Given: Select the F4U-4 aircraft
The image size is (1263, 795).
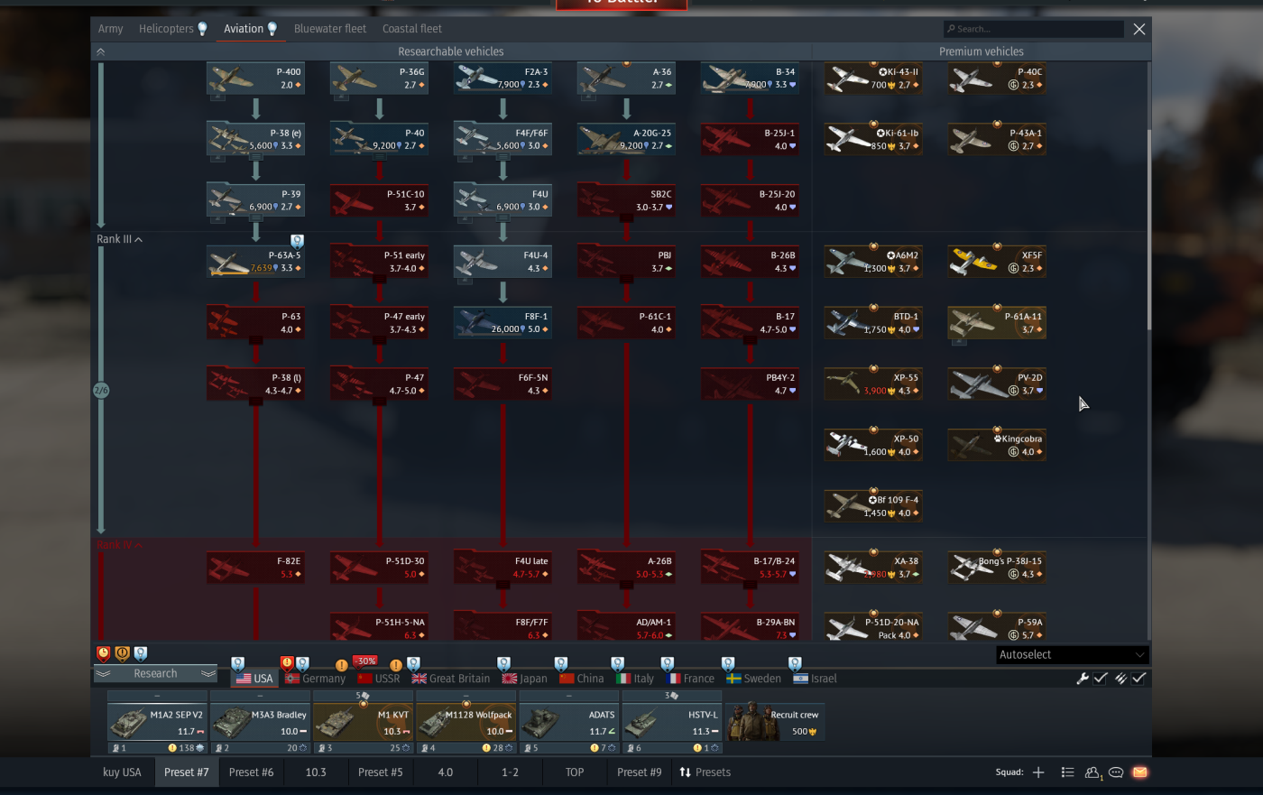Looking at the screenshot, I should pyautogui.click(x=502, y=262).
